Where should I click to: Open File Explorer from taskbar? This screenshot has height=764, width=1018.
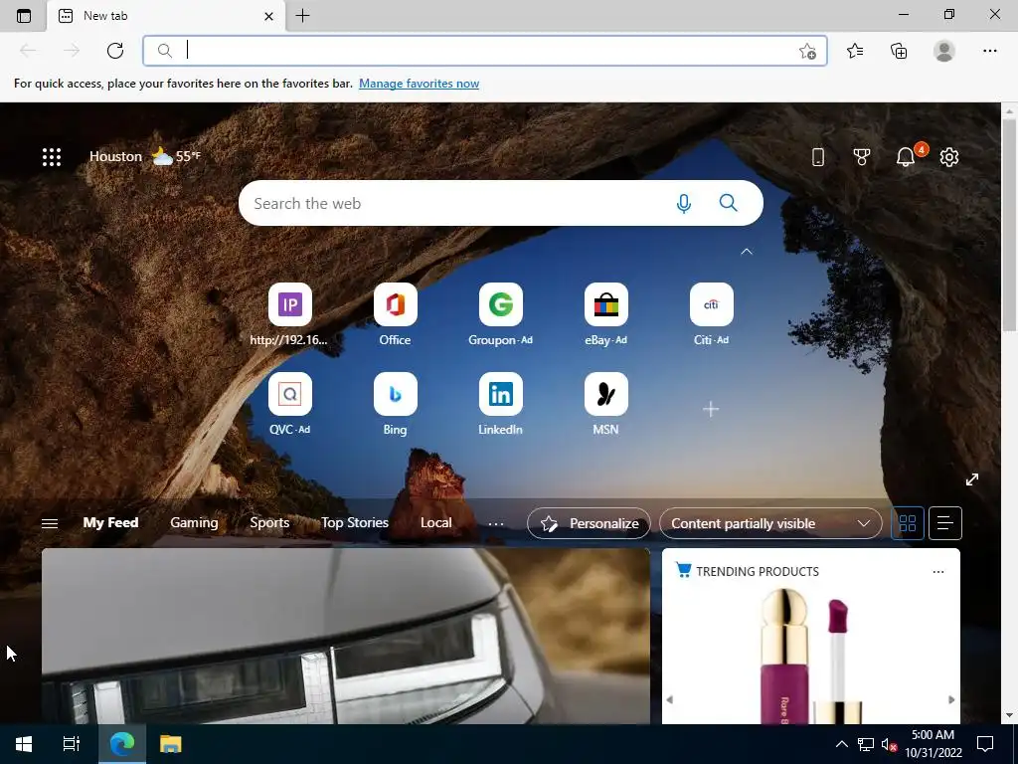(x=171, y=744)
